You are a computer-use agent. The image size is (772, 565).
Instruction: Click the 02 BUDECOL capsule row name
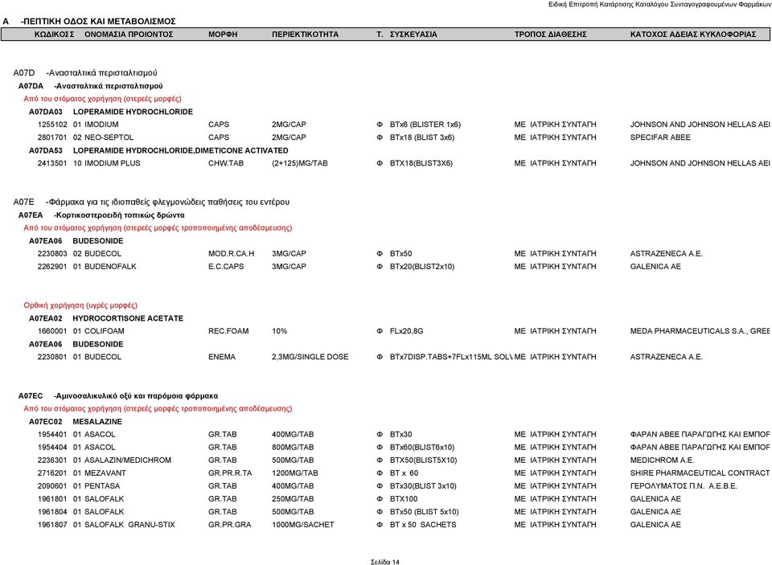(x=97, y=253)
